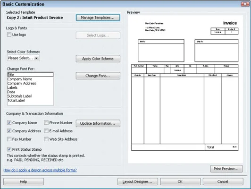
Task: Launch the Layout Designer
Action: (137, 181)
